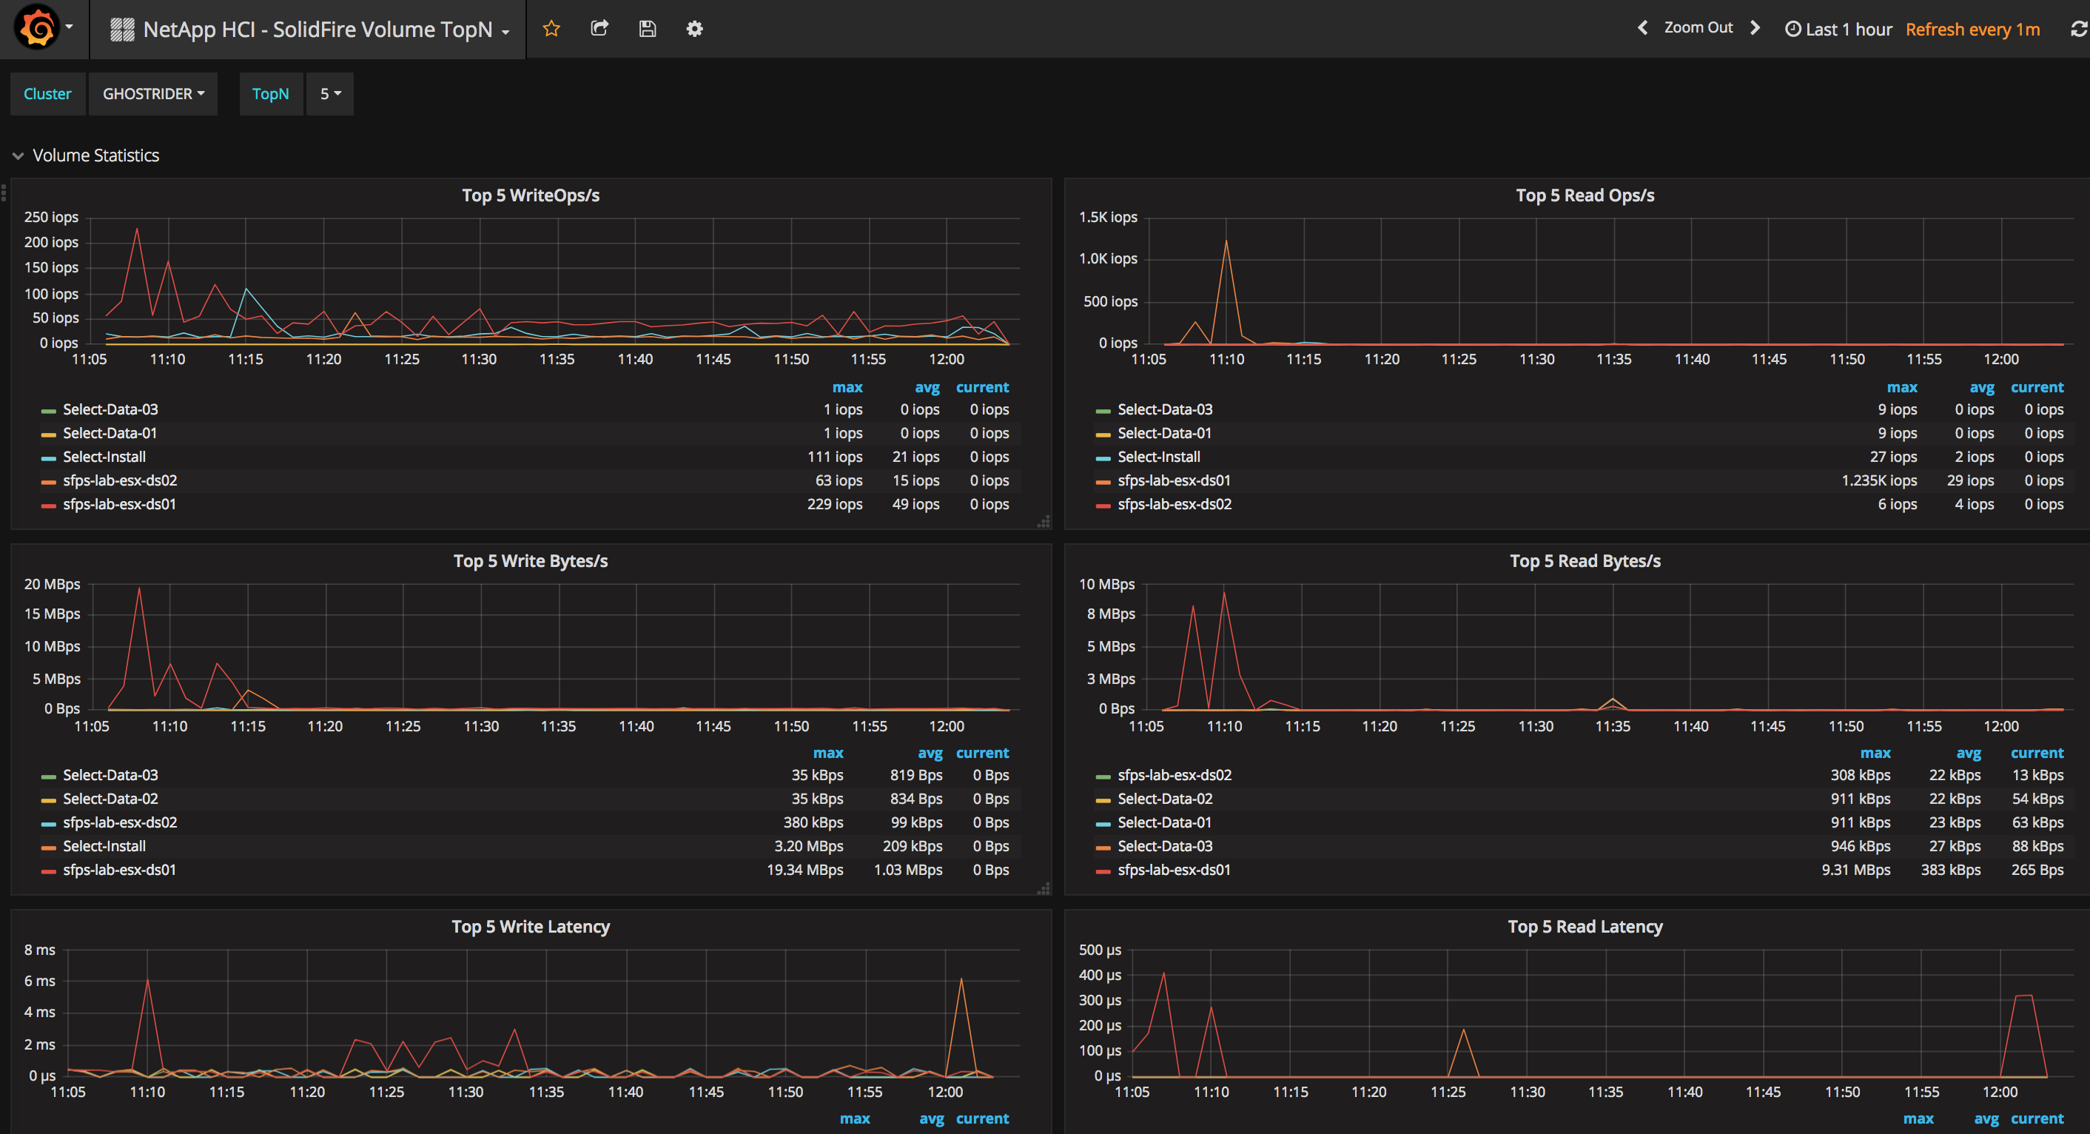Shift time range forward with right arrow
Image resolution: width=2090 pixels, height=1134 pixels.
1755,27
